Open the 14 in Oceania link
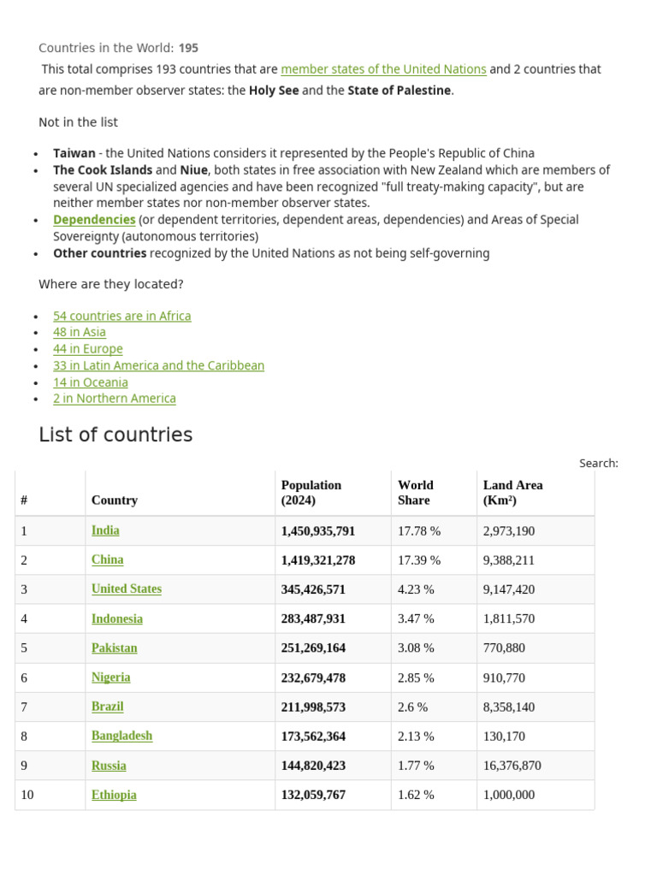 pyautogui.click(x=91, y=382)
